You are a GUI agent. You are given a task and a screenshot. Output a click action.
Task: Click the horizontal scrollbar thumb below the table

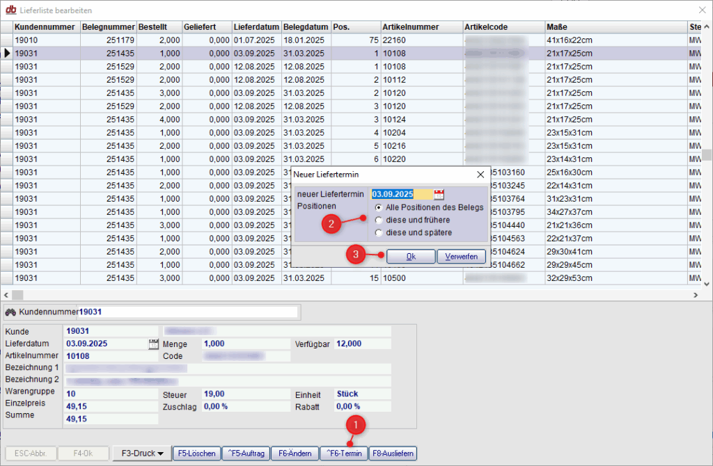pos(17,295)
